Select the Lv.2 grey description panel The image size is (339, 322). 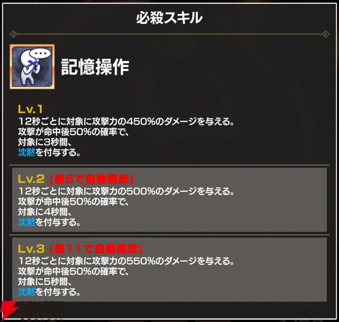tap(169, 200)
